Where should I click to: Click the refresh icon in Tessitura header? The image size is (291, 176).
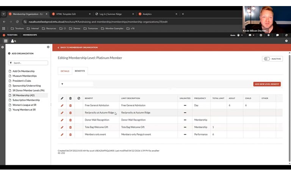pyautogui.click(x=286, y=35)
